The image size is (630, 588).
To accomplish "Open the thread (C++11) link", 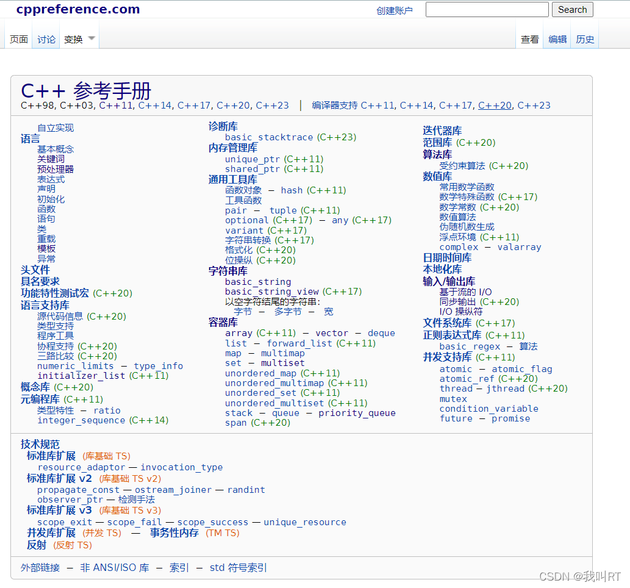I will pyautogui.click(x=456, y=389).
